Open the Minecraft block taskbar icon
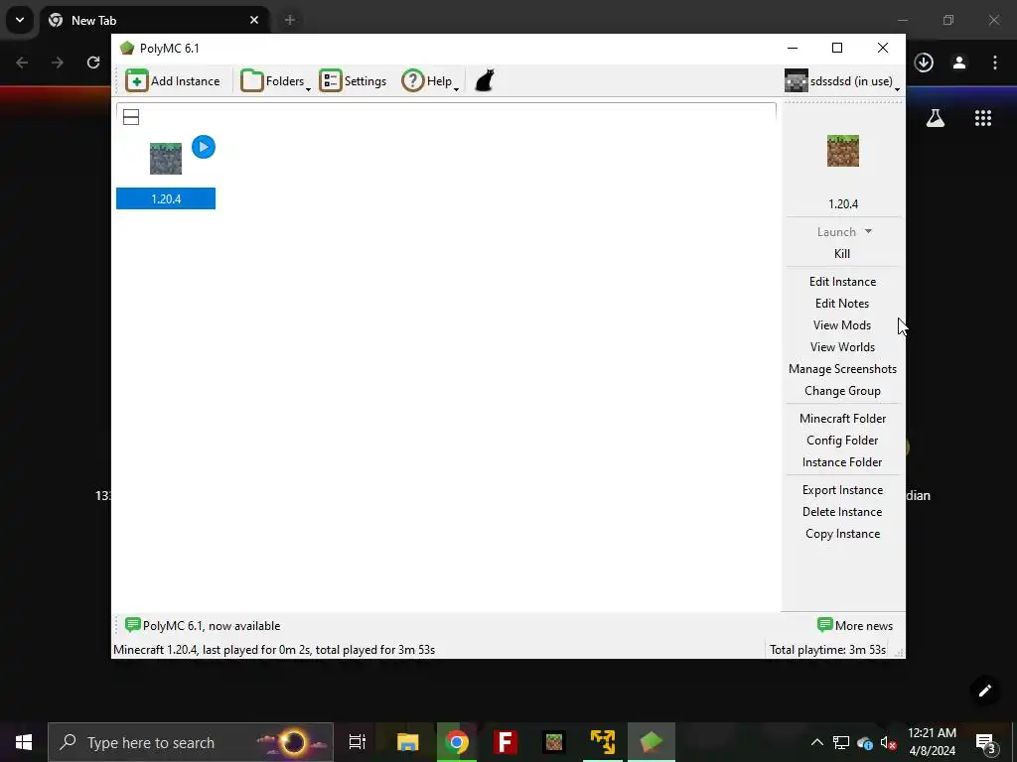The width and height of the screenshot is (1017, 762). pyautogui.click(x=554, y=742)
